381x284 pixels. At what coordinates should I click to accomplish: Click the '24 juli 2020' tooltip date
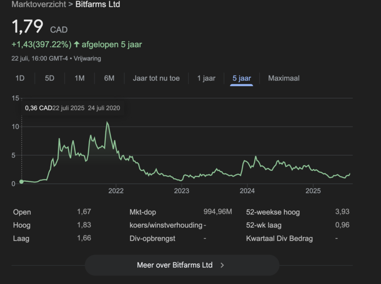click(104, 108)
